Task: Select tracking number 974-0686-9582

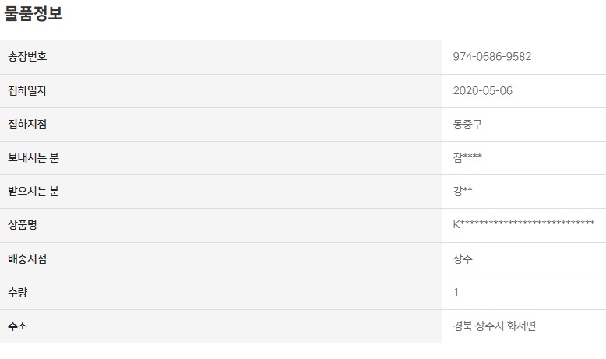Action: (x=491, y=57)
